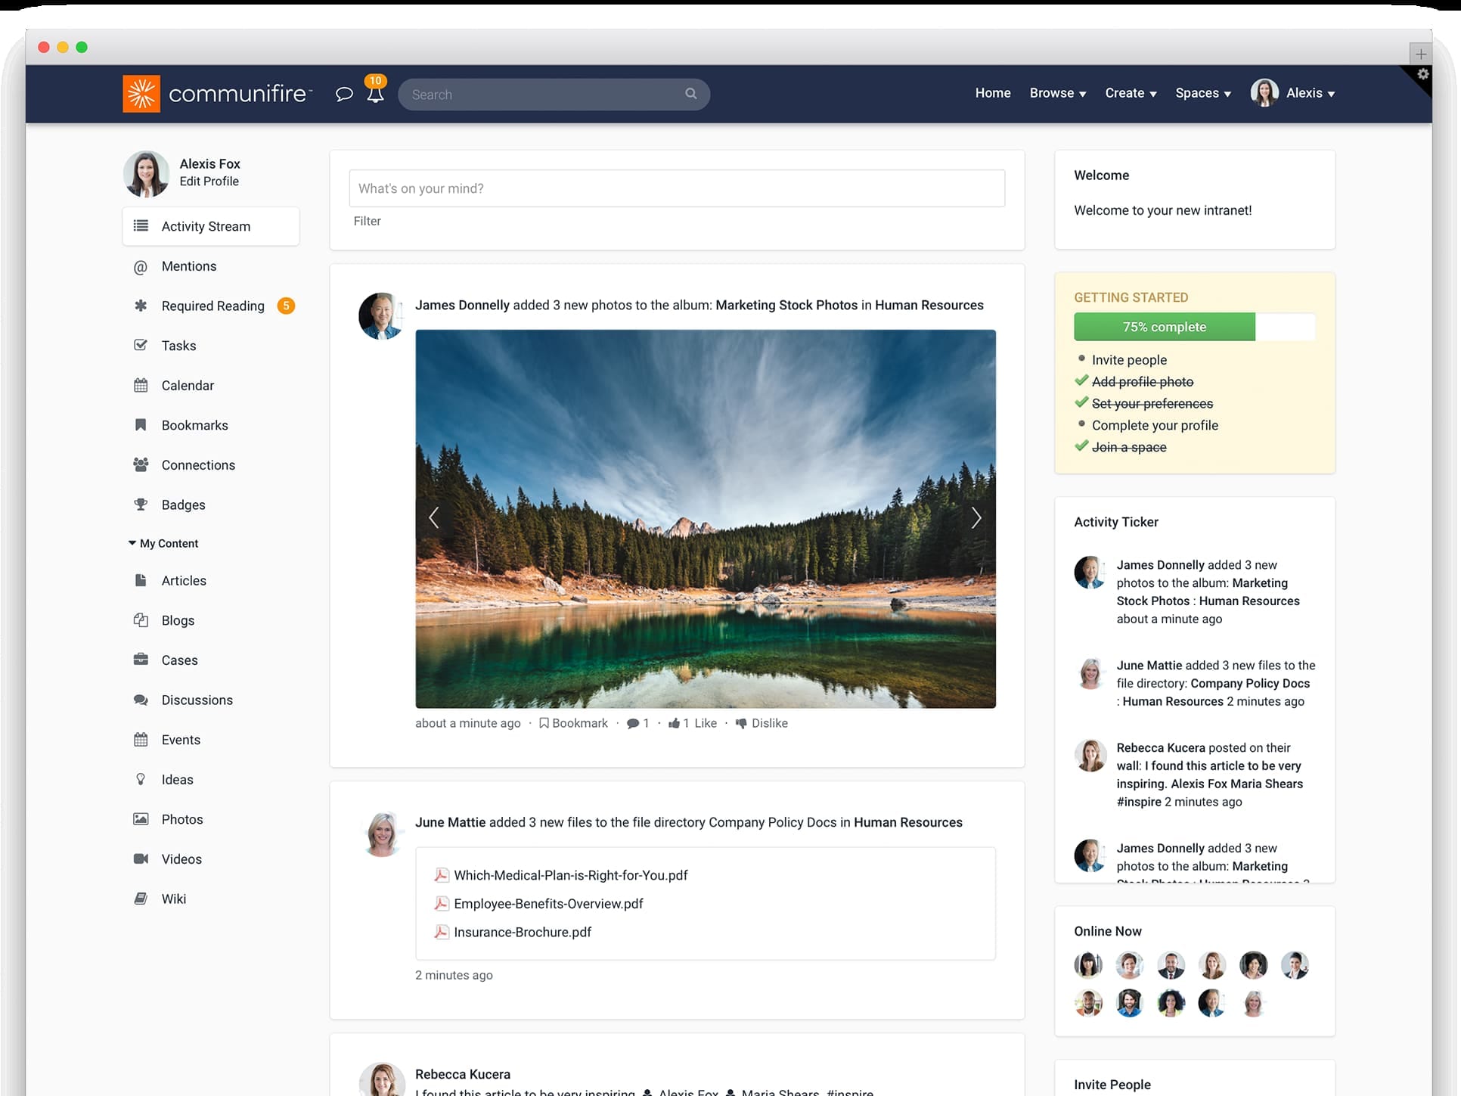The width and height of the screenshot is (1461, 1096).
Task: Click the Ideas lightbulb icon
Action: [141, 779]
